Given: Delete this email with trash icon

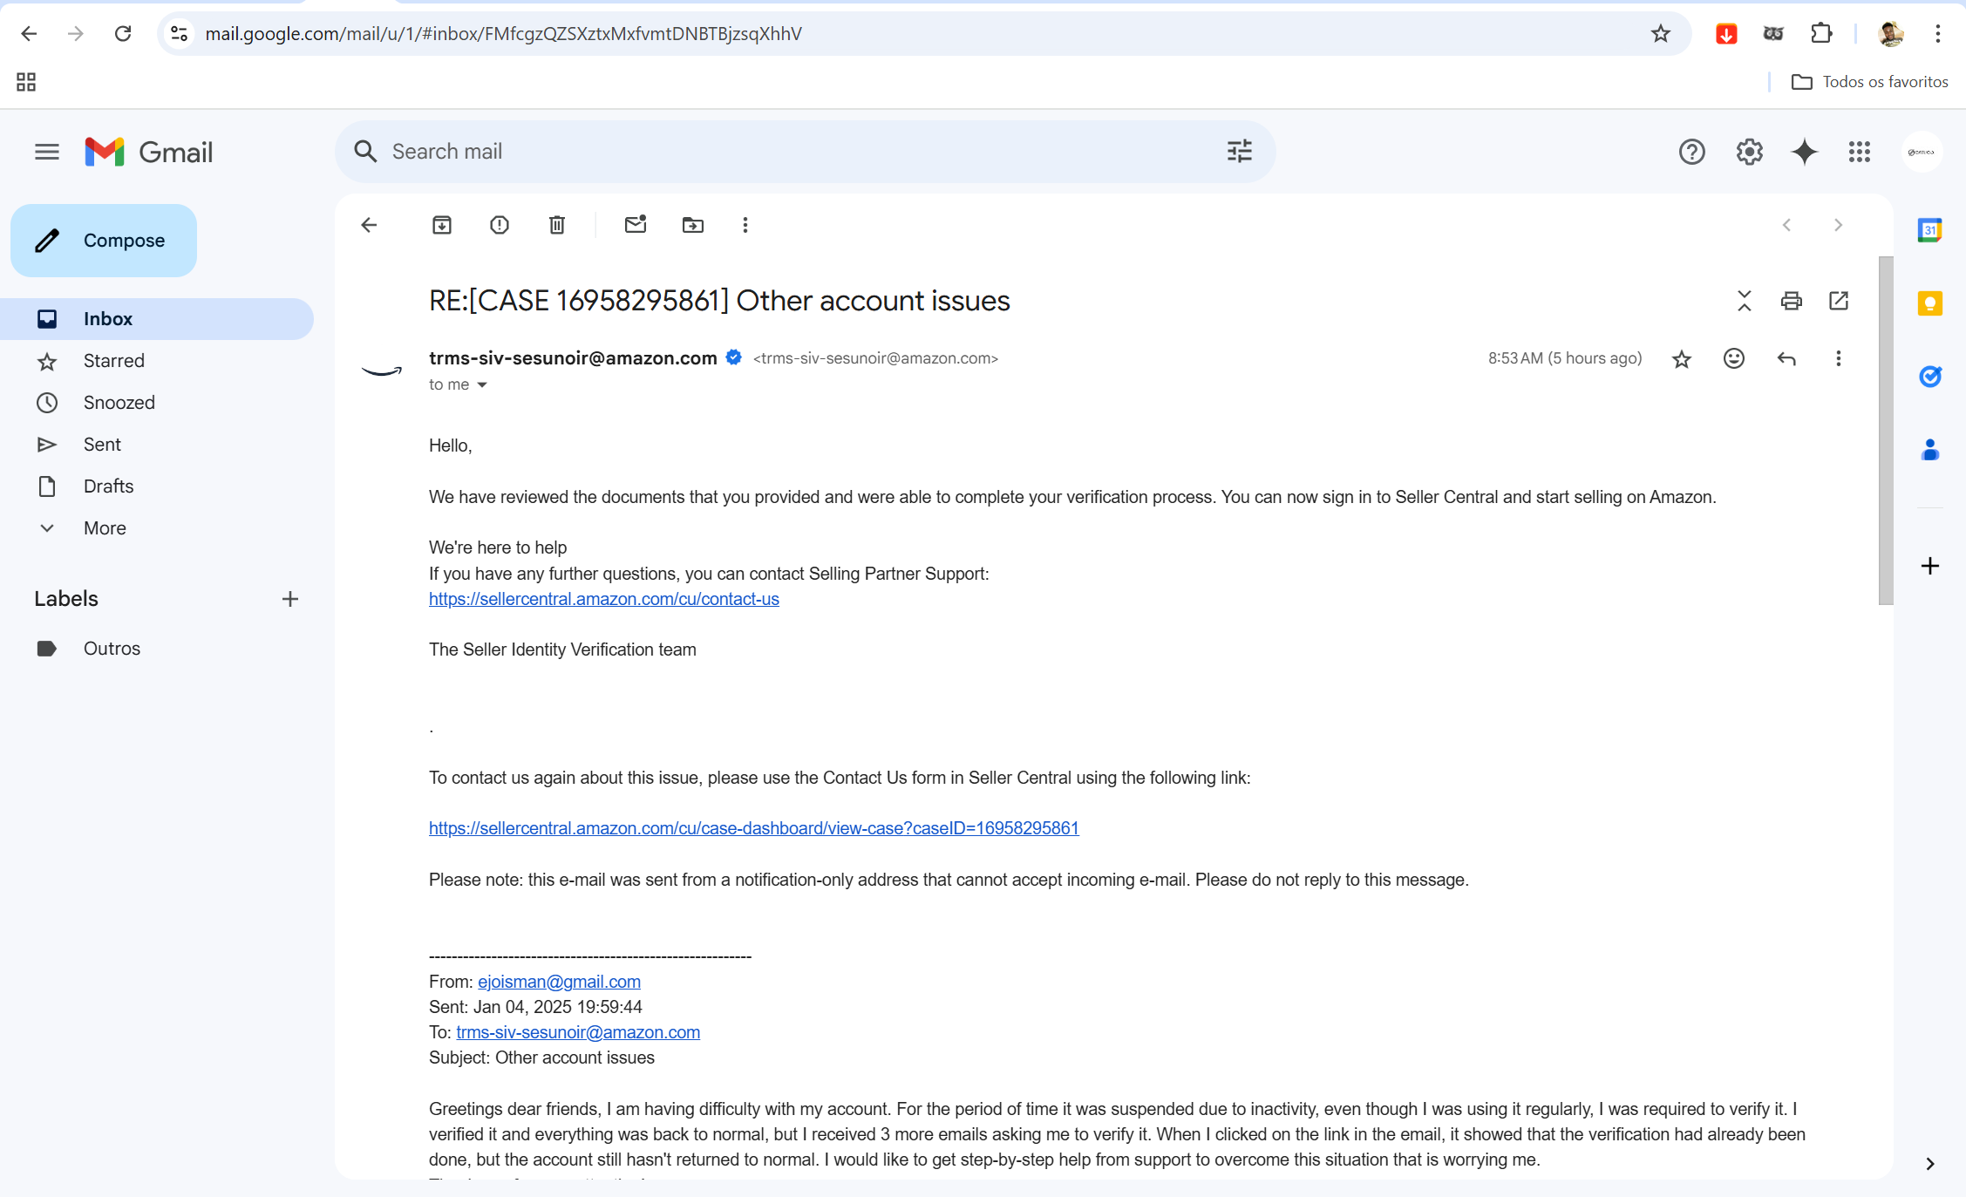Looking at the screenshot, I should [x=557, y=225].
